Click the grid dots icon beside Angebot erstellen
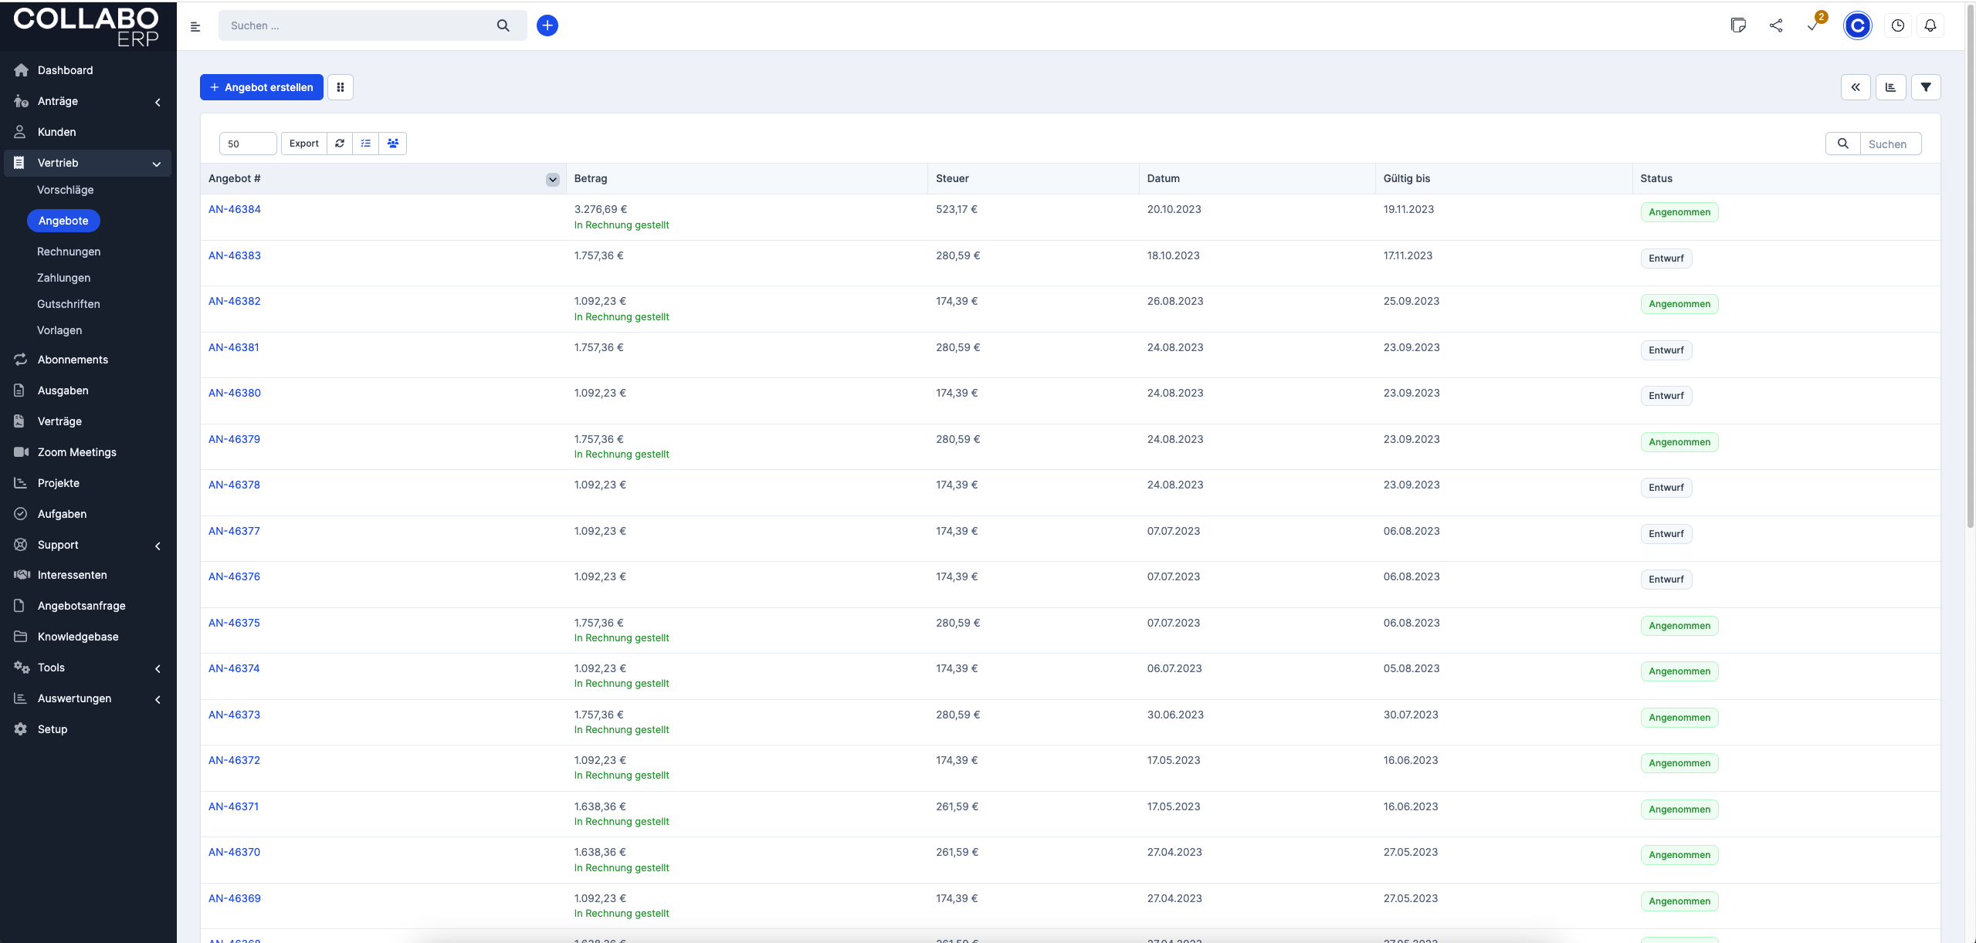 point(341,87)
